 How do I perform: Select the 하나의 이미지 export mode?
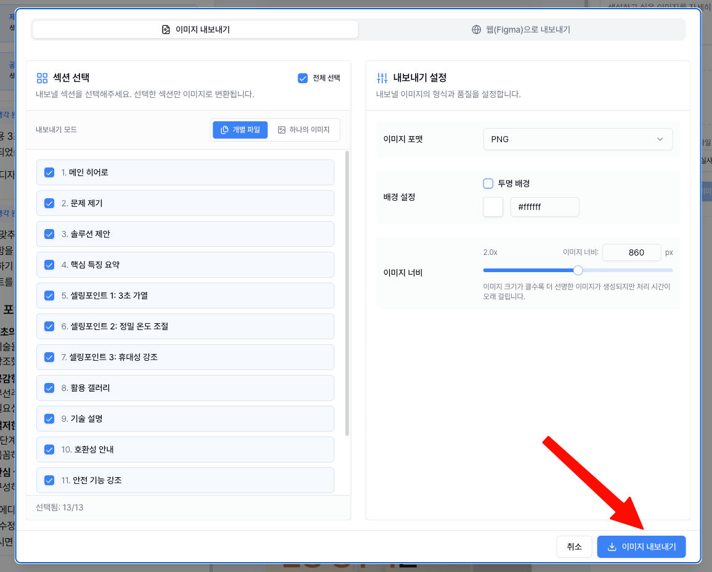coord(304,130)
